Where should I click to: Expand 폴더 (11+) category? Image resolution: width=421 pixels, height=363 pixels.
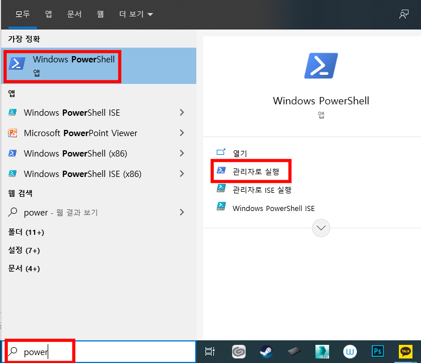[x=26, y=232]
